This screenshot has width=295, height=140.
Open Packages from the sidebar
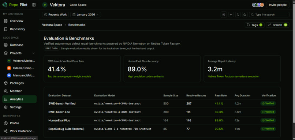tap(19, 83)
